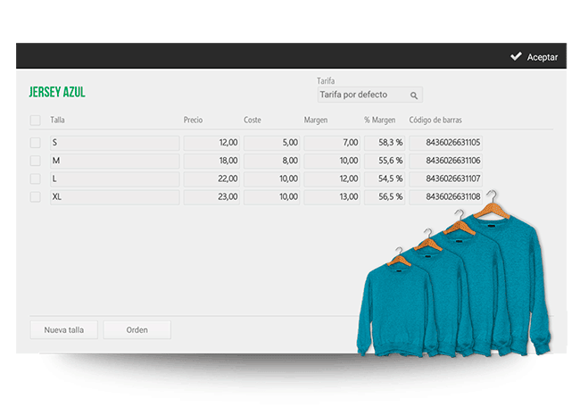Click the Coste column header
The width and height of the screenshot is (580, 407).
point(253,120)
